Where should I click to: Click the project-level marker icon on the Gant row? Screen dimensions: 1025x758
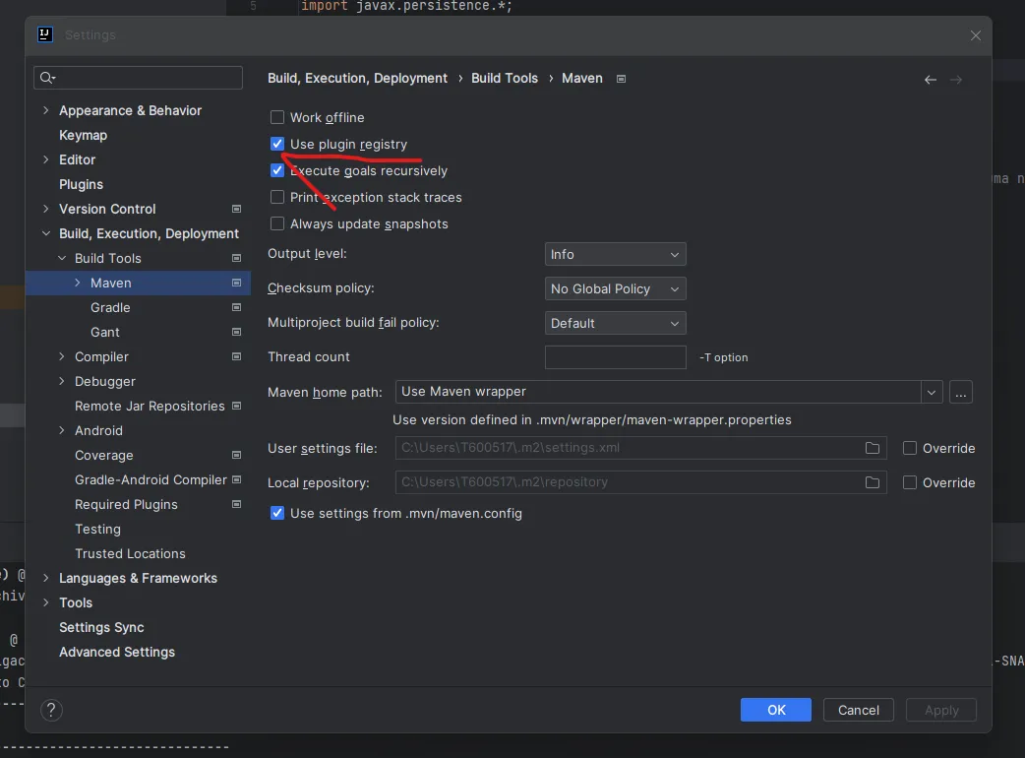click(237, 332)
